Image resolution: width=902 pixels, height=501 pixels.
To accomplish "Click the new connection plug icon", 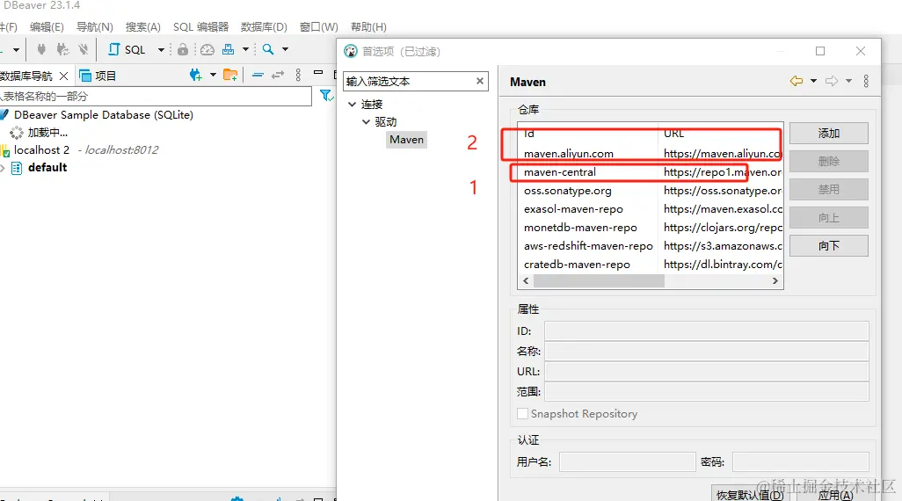I will coord(195,75).
